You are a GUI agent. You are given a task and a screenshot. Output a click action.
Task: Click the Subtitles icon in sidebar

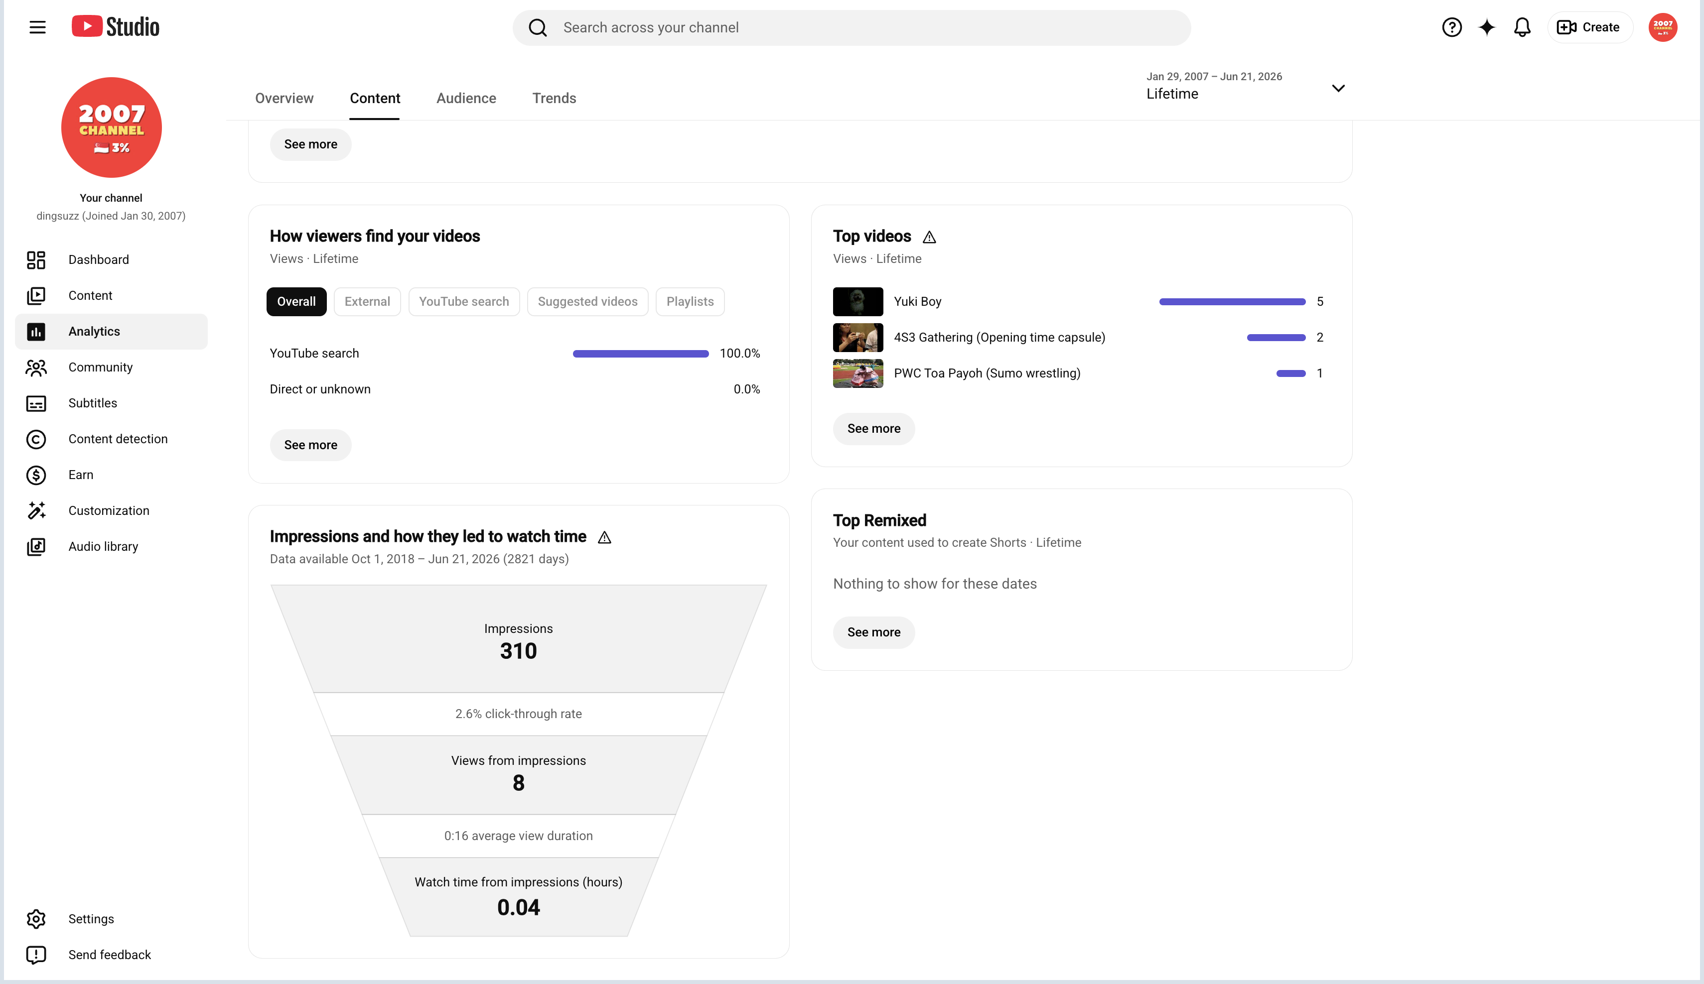36,403
